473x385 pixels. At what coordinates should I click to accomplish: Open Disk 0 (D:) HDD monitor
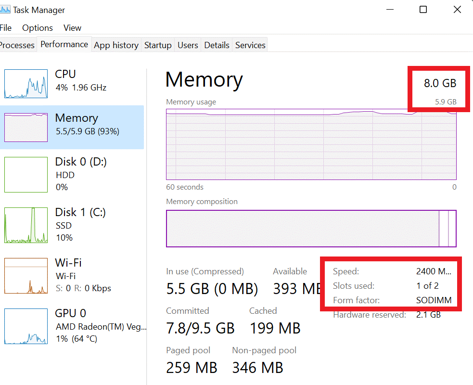[x=26, y=175]
